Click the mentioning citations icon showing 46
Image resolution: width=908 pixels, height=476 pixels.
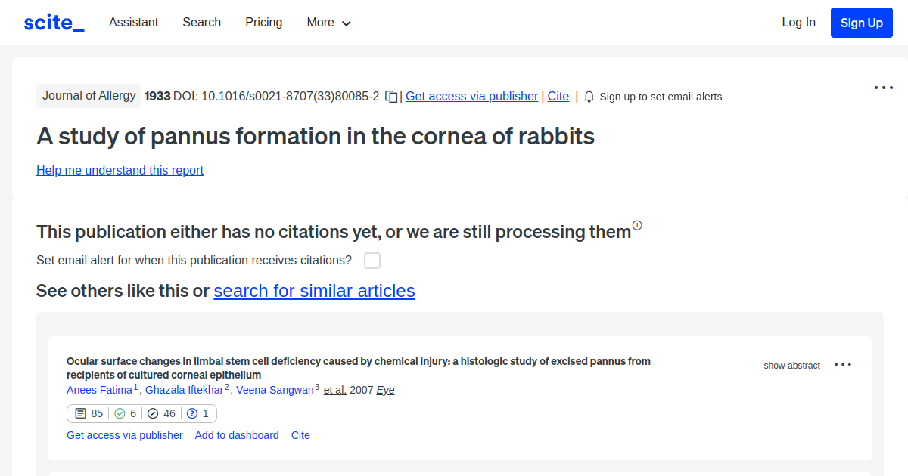point(153,413)
